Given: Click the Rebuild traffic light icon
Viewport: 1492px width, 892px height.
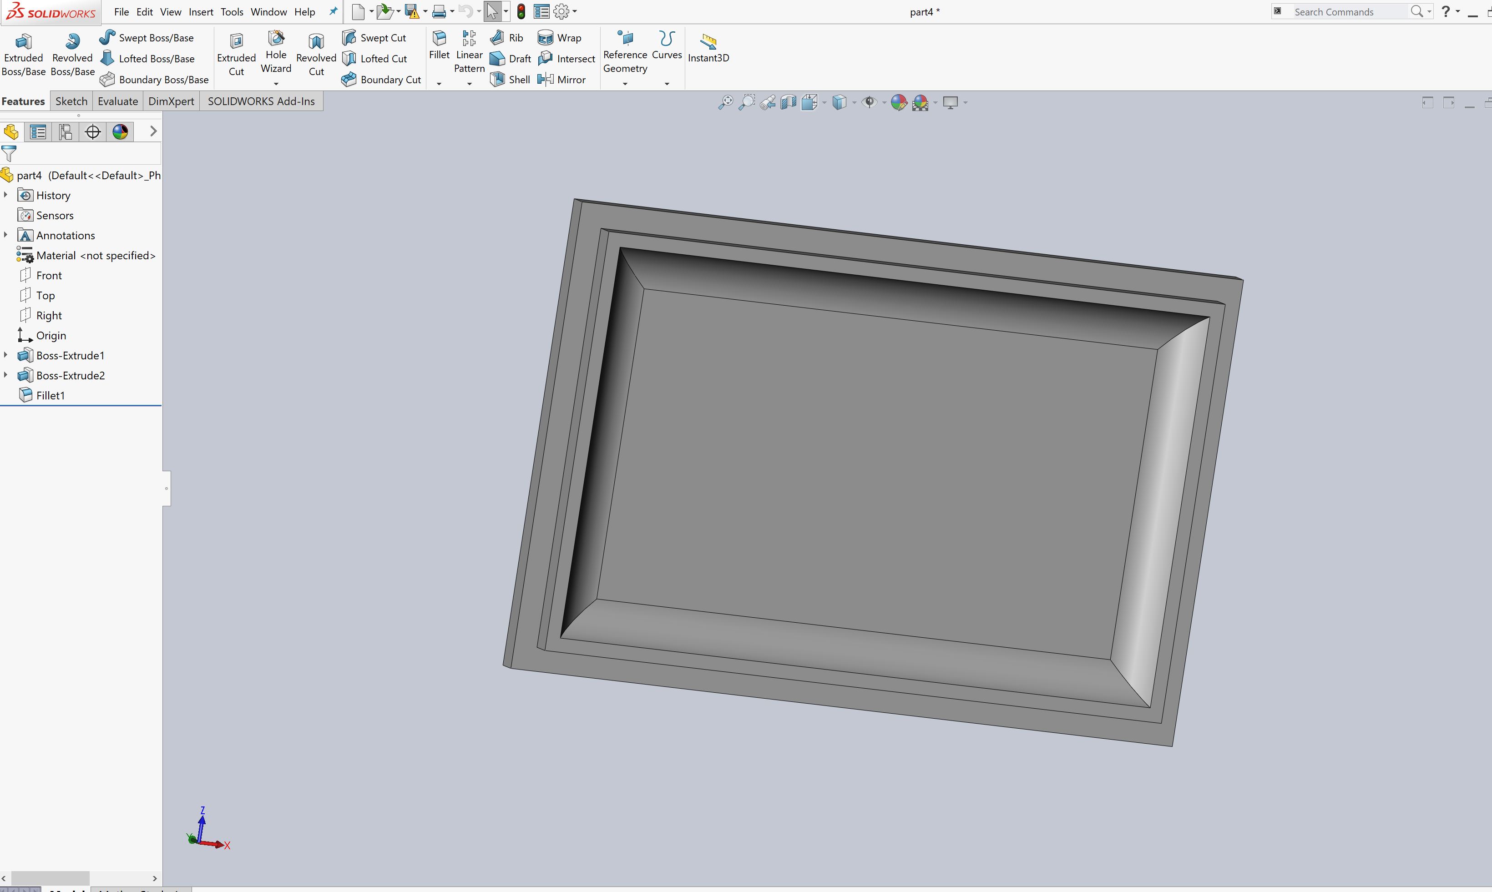Looking at the screenshot, I should pyautogui.click(x=521, y=11).
